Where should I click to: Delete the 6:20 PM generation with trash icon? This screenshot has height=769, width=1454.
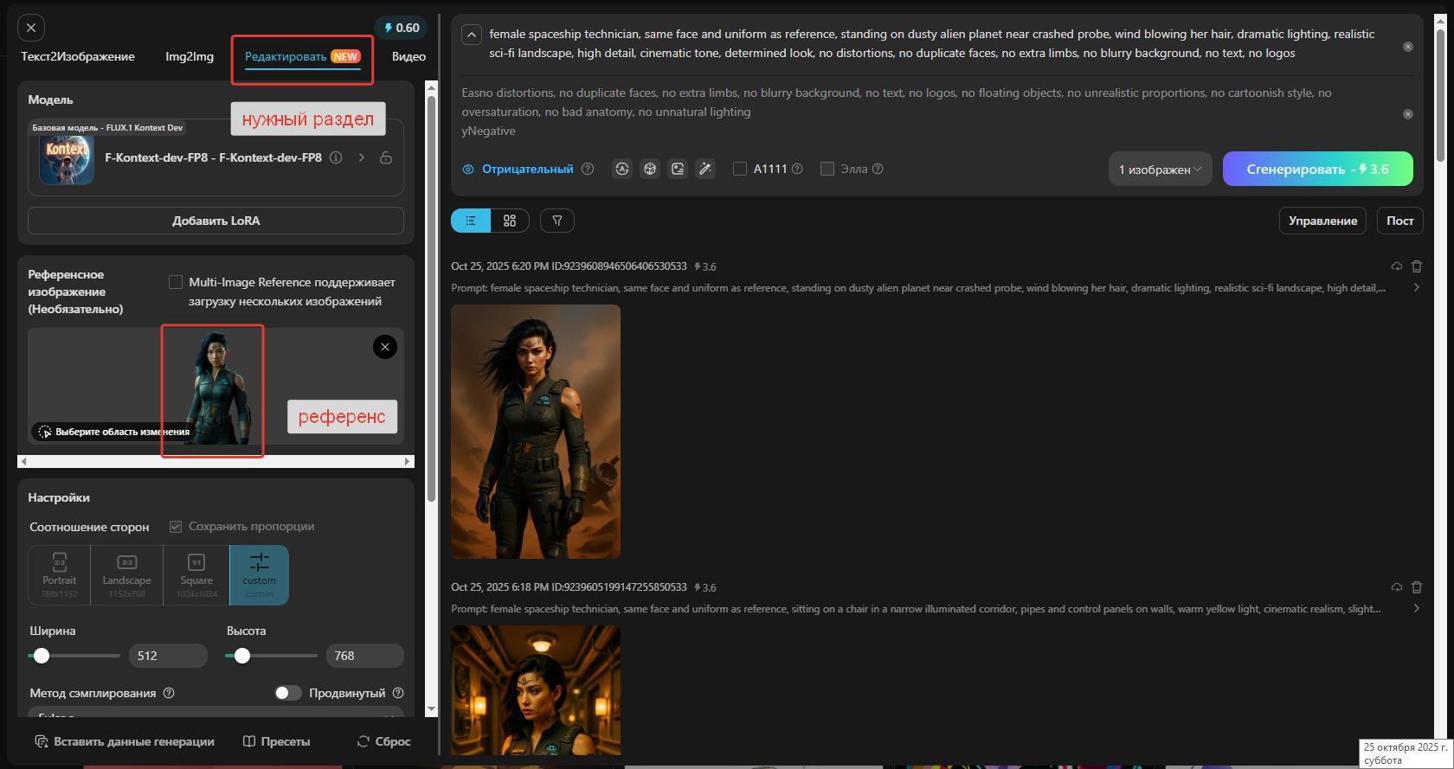coord(1417,266)
